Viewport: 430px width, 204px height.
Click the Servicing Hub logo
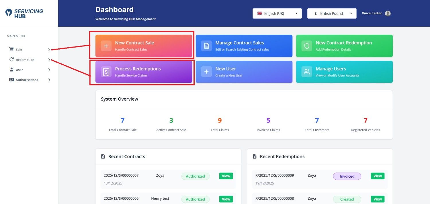(x=24, y=13)
